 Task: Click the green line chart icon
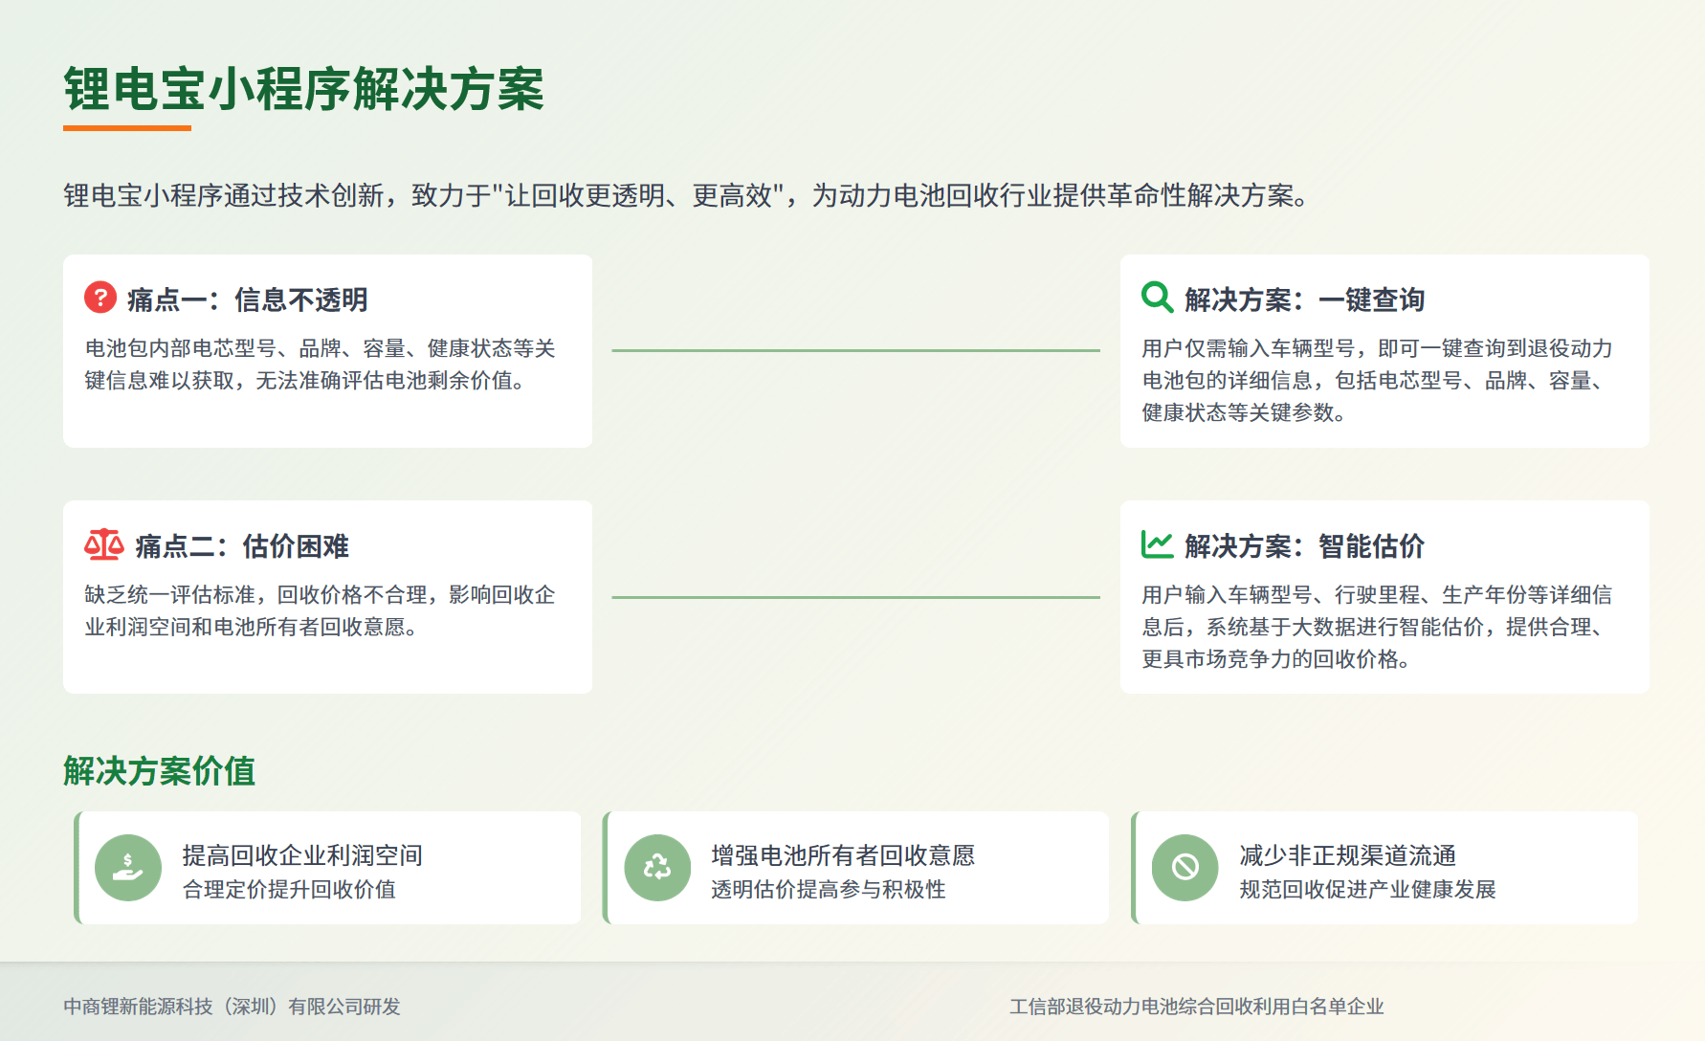[1157, 544]
